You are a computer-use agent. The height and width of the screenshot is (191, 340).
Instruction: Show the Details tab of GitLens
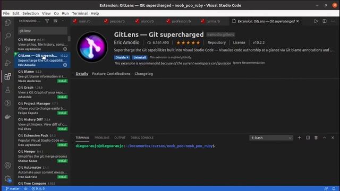pyautogui.click(x=82, y=74)
